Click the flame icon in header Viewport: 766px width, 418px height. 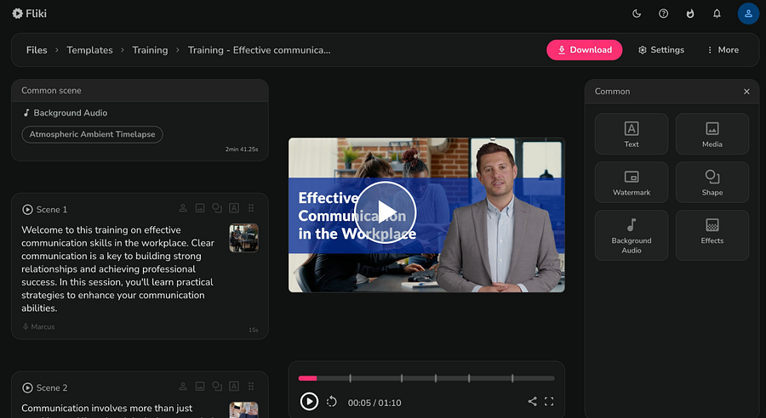(x=689, y=14)
